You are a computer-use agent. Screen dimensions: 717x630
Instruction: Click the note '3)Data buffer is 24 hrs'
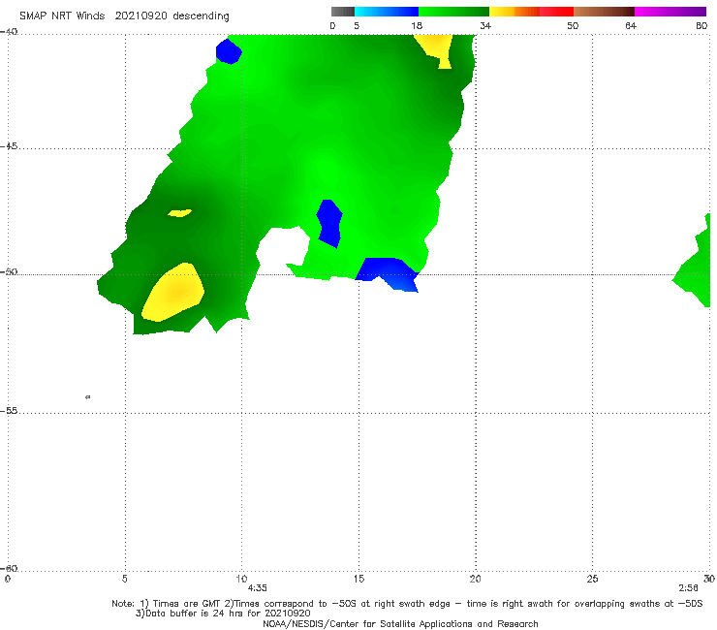click(223, 614)
